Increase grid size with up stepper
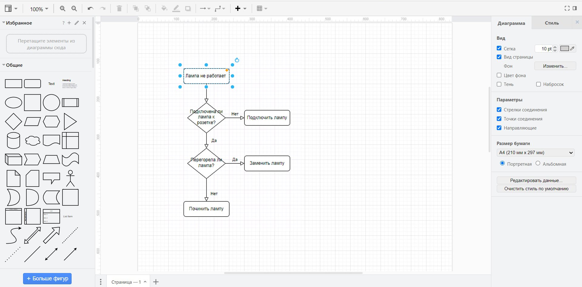 (x=555, y=47)
